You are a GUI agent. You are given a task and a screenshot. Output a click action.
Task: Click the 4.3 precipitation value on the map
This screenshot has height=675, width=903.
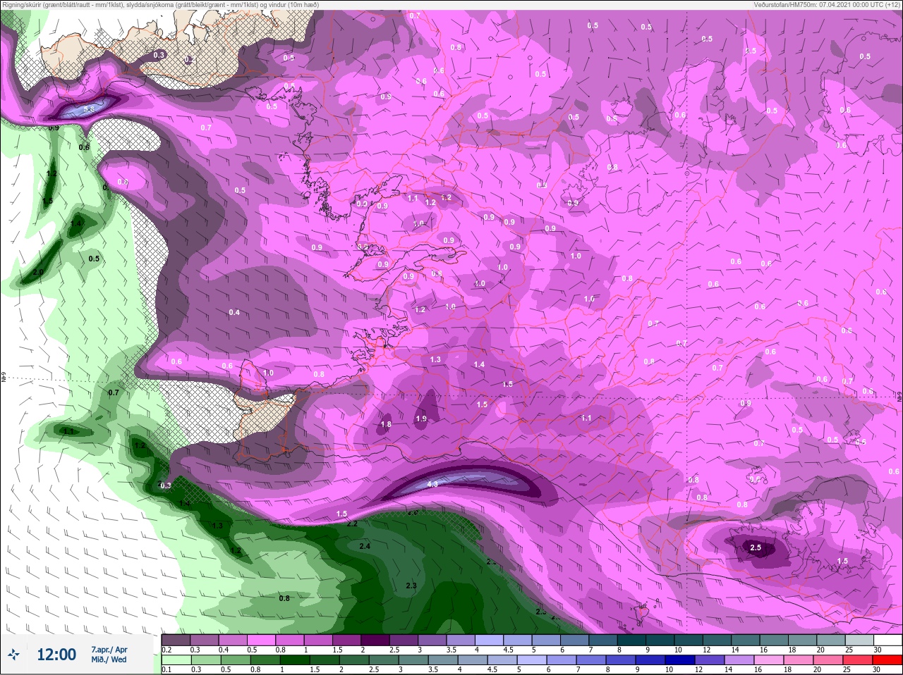pos(432,485)
